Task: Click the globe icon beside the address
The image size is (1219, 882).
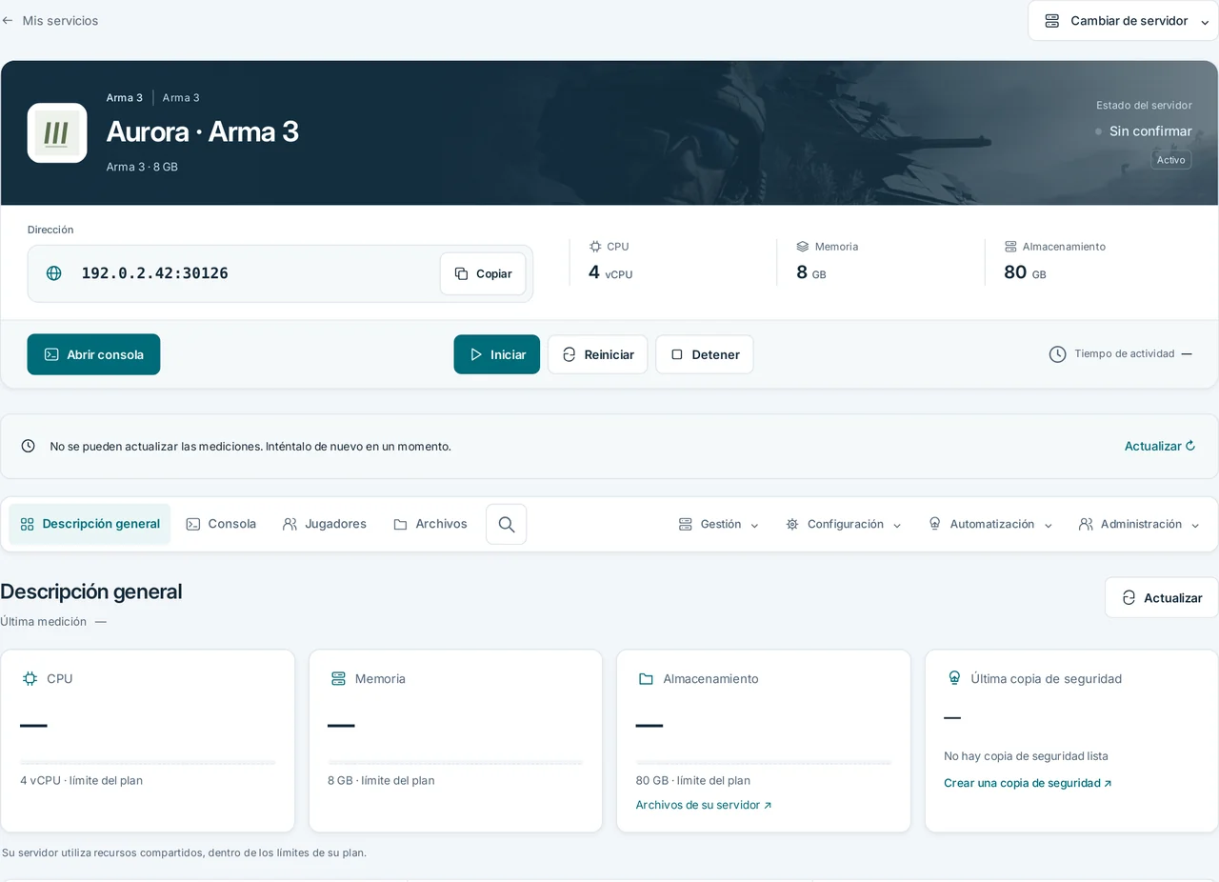Action: tap(54, 273)
